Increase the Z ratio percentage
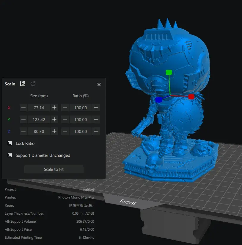The width and height of the screenshot is (242, 245). (96, 131)
